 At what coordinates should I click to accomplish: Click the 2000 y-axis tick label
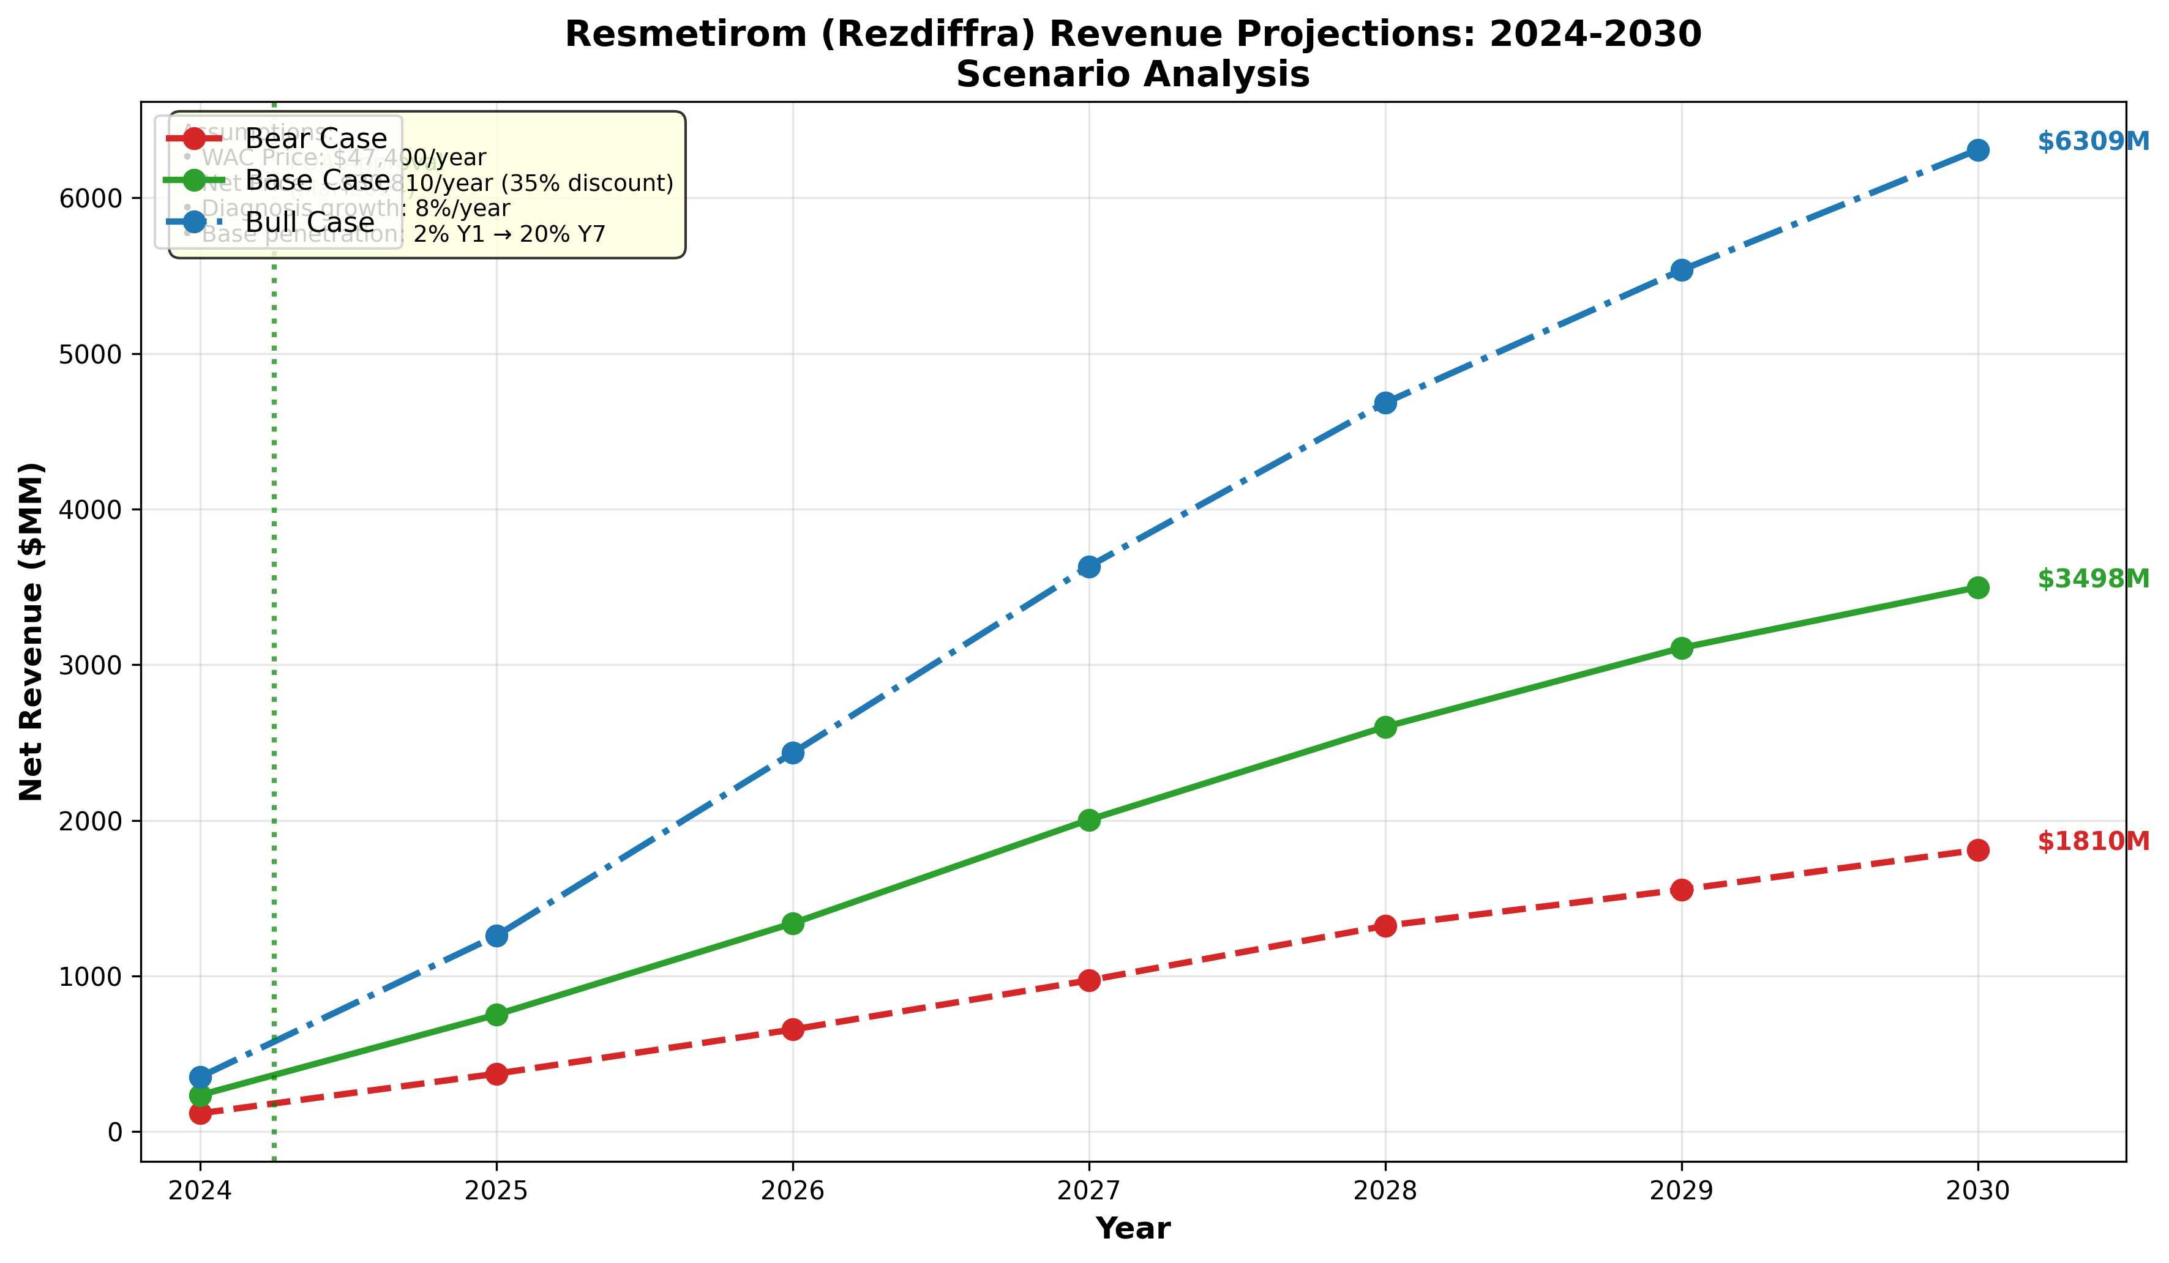pos(91,821)
